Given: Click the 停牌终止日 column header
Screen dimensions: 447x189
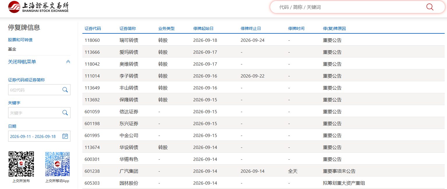Looking at the screenshot, I should click(x=251, y=28).
